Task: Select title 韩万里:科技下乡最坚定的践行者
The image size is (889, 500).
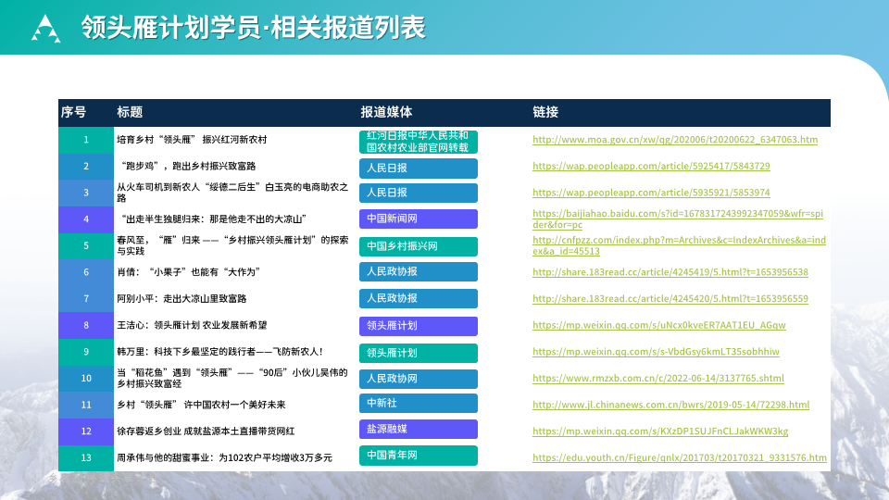Action: coord(220,352)
